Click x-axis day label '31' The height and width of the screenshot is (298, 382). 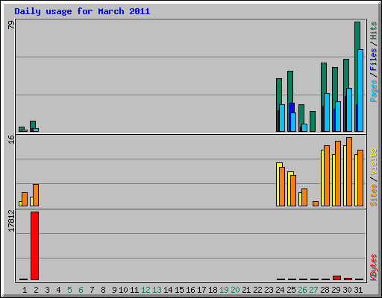click(x=358, y=290)
